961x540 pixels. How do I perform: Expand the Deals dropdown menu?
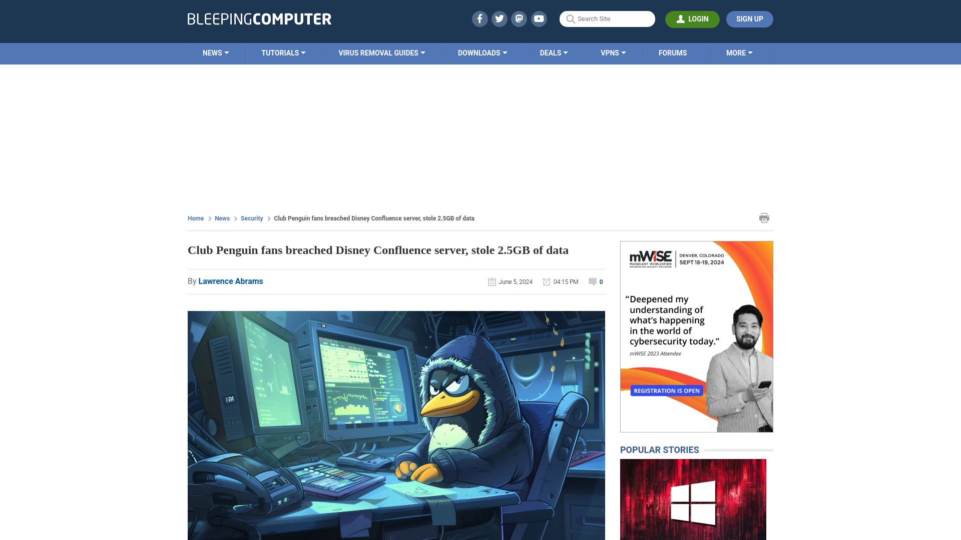pos(554,53)
